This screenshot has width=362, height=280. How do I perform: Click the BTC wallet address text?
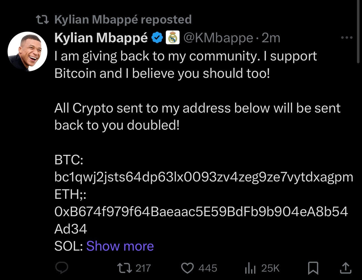click(x=203, y=177)
